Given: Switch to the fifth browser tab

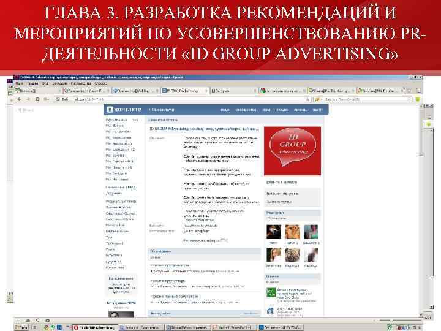Looking at the screenshot, I should (x=234, y=91).
